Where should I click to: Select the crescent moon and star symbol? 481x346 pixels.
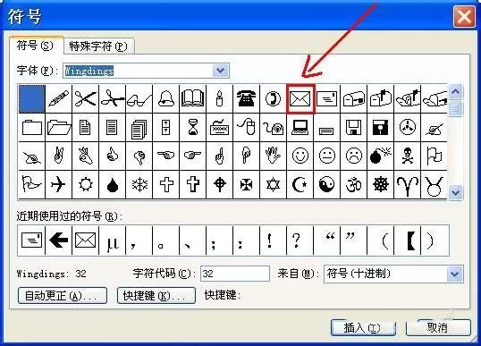tap(300, 185)
